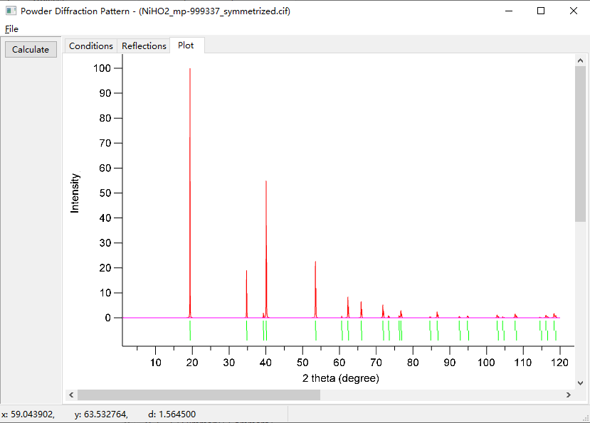Click the application icon in the title bar
The image size is (590, 423).
point(11,11)
